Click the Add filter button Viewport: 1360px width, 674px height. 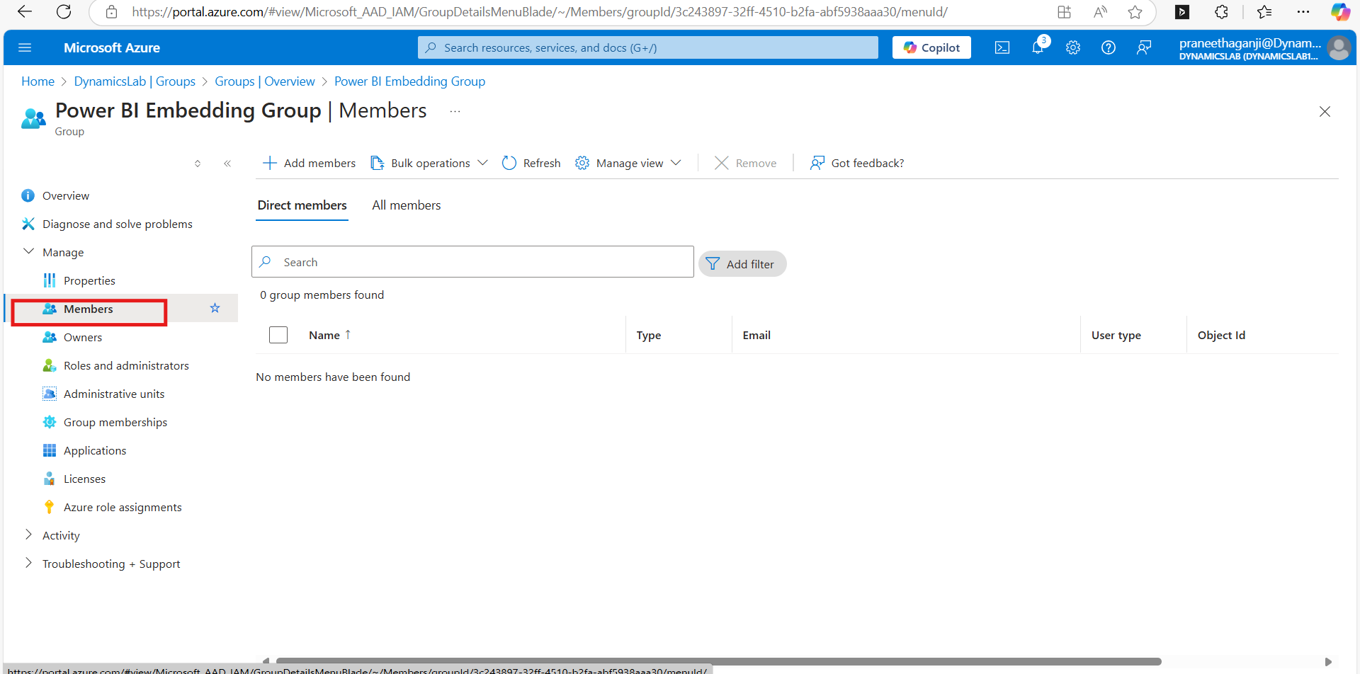point(742,264)
